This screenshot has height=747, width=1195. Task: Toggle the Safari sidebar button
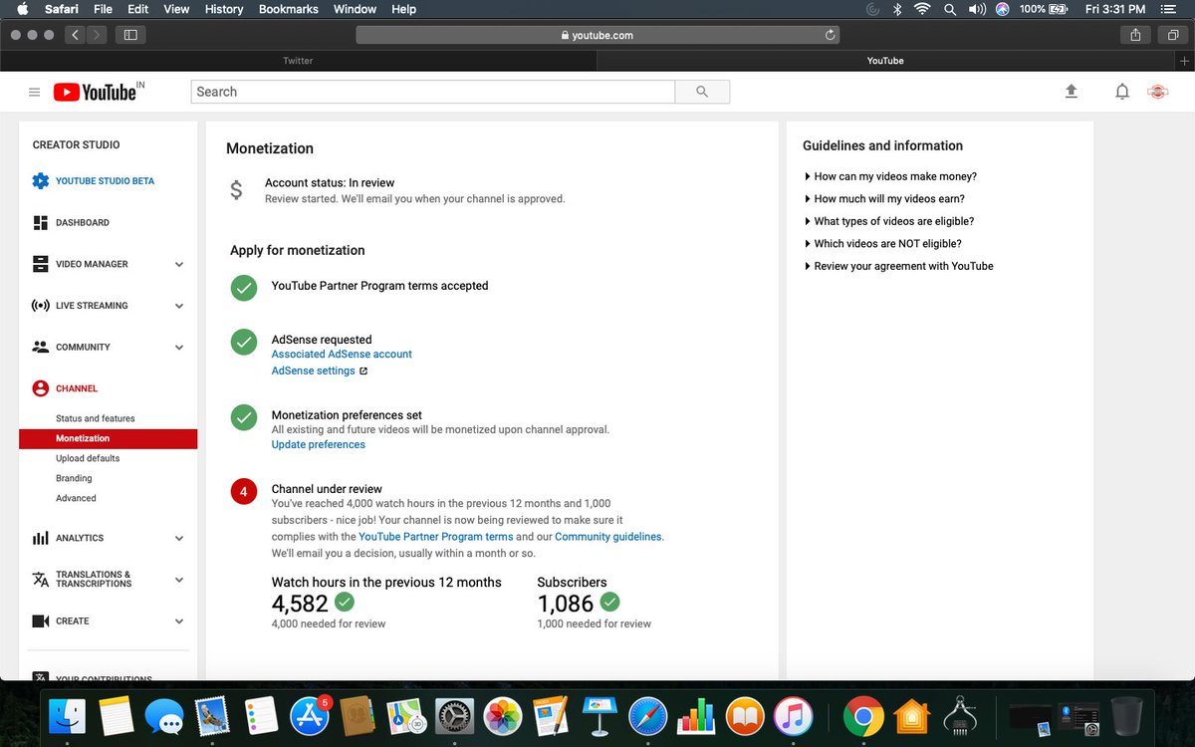130,35
